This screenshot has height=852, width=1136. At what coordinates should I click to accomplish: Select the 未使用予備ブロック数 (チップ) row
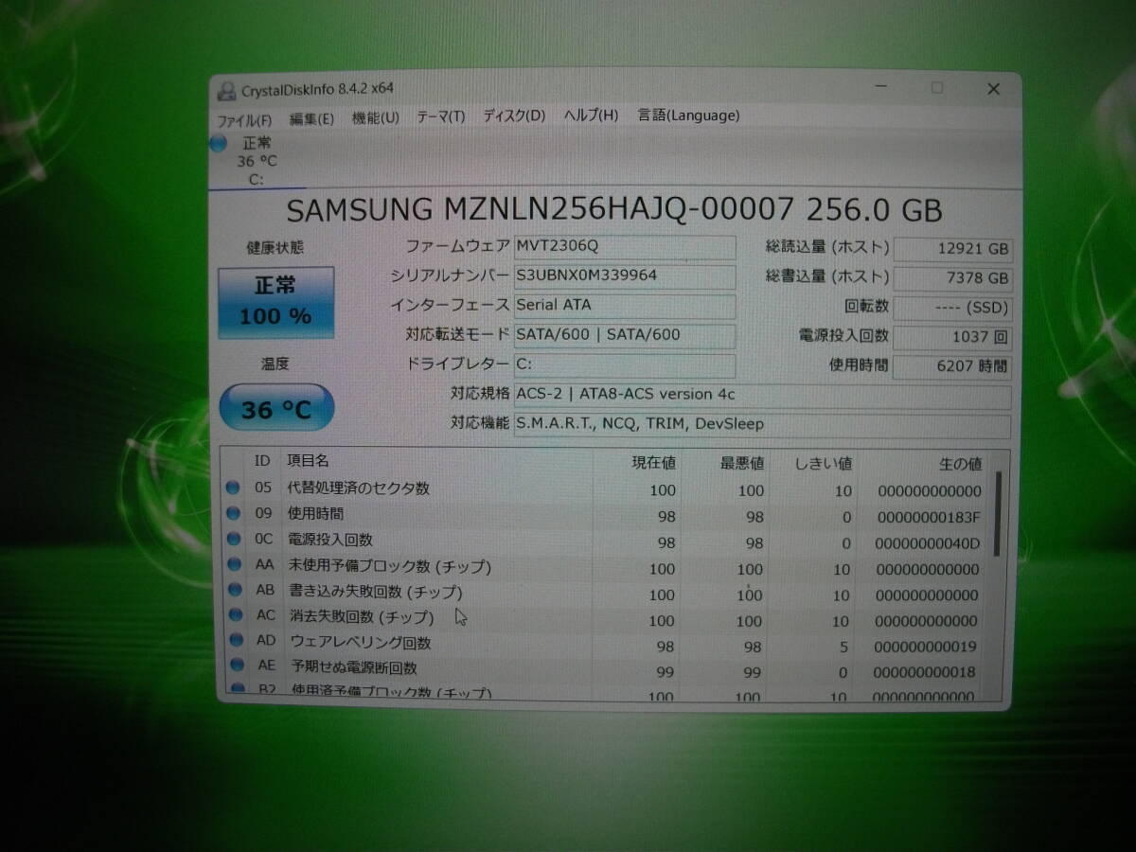[606, 568]
